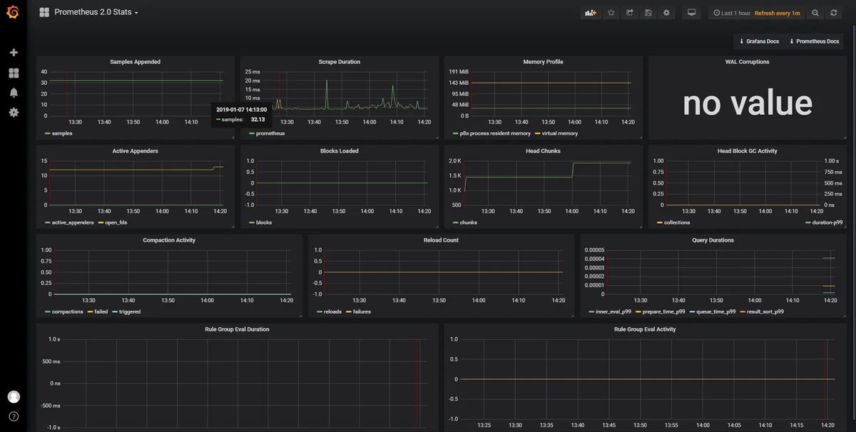The width and height of the screenshot is (856, 432).
Task: Open the Grafana Docs link
Action: tap(759, 41)
